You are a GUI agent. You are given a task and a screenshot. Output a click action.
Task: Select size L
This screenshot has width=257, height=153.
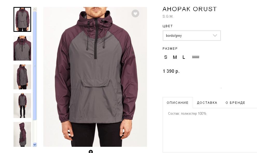[184, 57]
